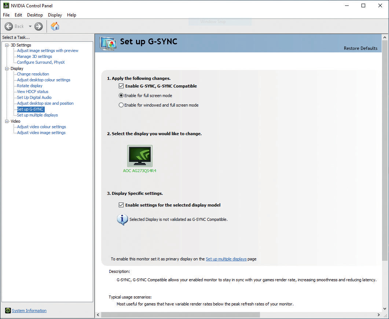Collapse the 3D Settings tree node
The width and height of the screenshot is (389, 319).
[x=7, y=45]
